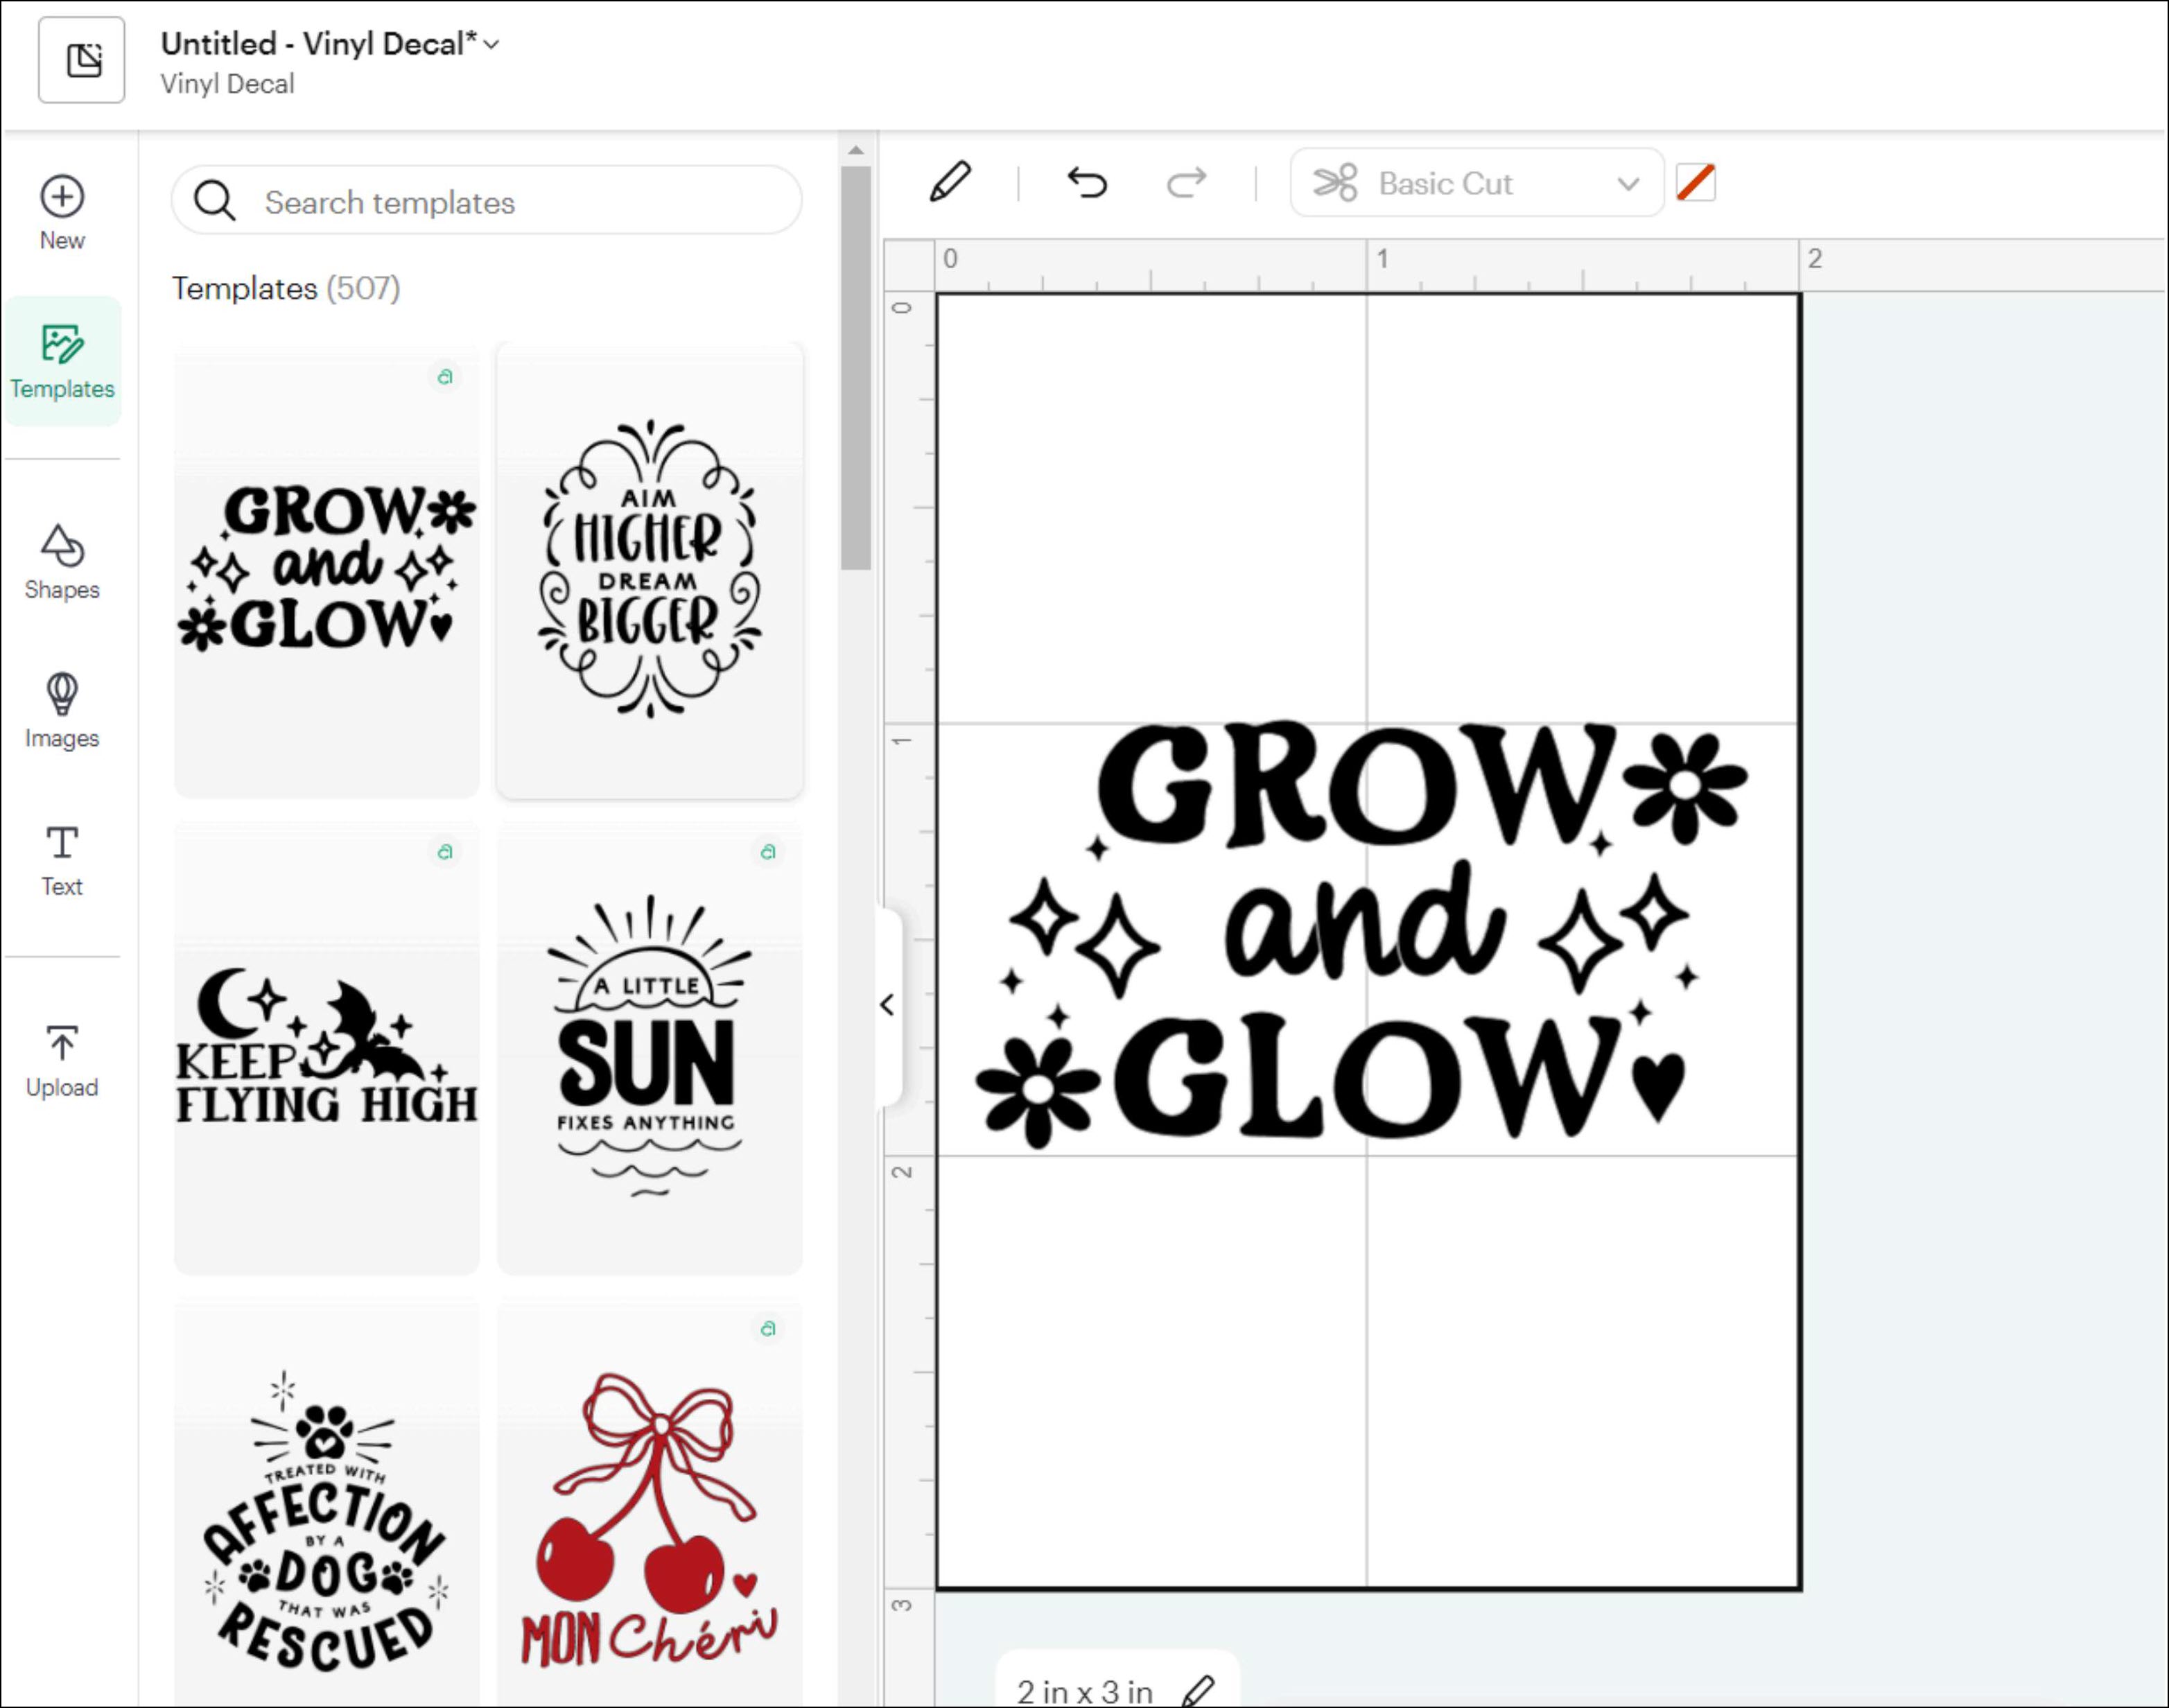Pick the A Little Sun Fixes Anything template

[649, 1047]
